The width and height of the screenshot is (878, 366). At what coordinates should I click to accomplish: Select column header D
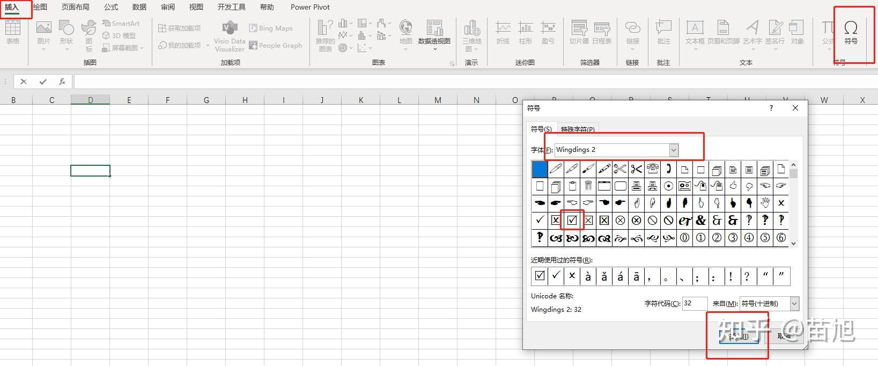click(91, 100)
